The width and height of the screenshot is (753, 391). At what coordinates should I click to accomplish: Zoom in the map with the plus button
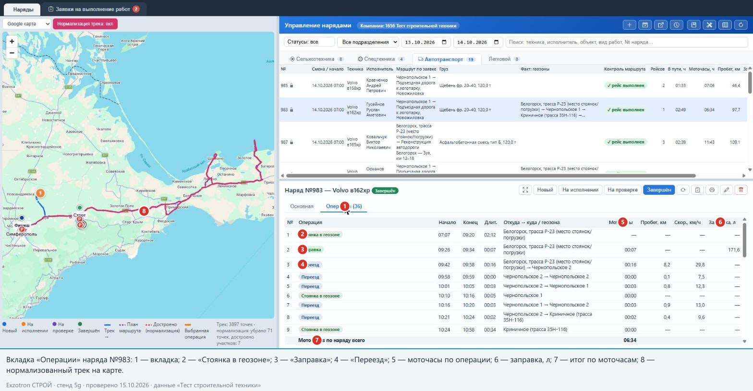(12, 41)
